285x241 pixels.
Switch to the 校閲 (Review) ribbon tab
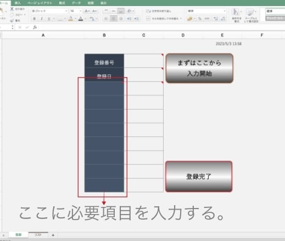point(91,3)
